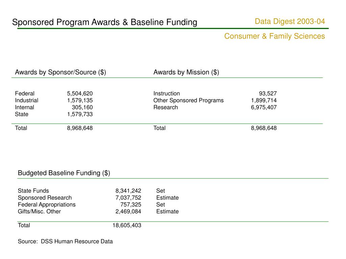Click the State Funds label
346x259 pixels.
click(33, 191)
